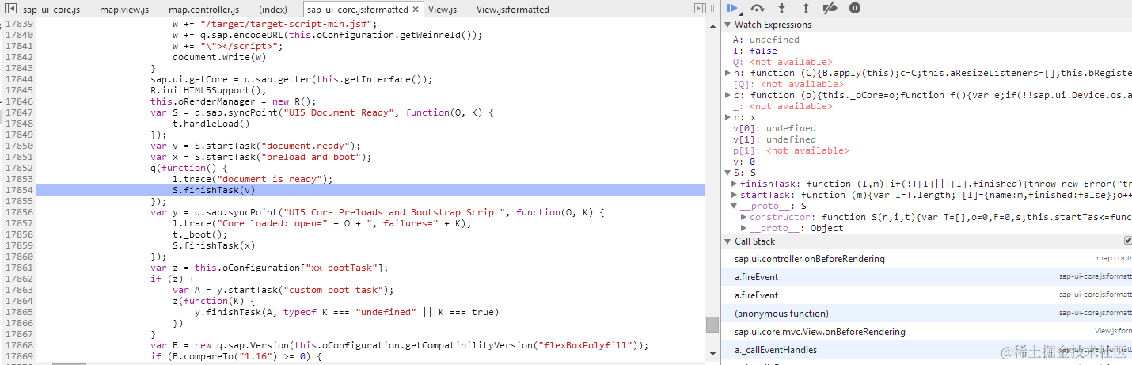Viewport: 1132px width, 365px height.
Task: Expand __proto__: Object node
Action: (743, 228)
